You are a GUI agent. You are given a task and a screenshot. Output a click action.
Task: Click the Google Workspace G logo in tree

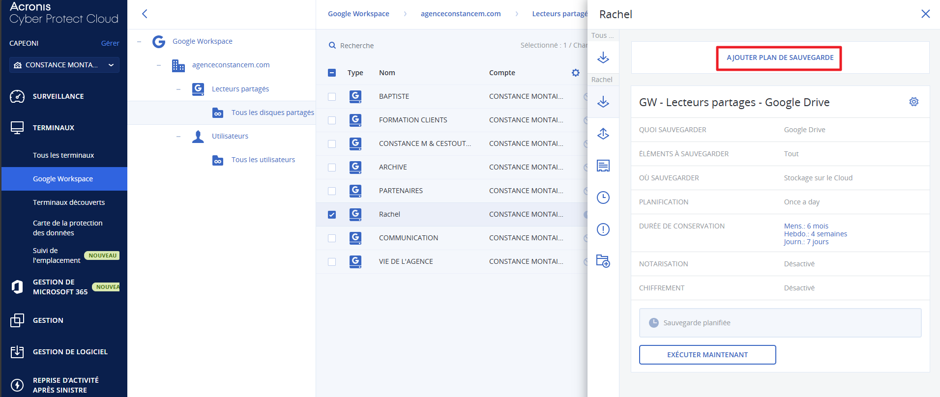coord(159,41)
